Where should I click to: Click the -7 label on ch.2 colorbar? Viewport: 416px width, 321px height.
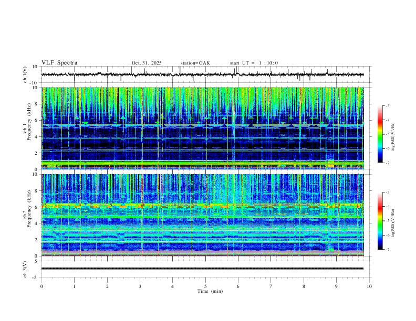[388, 250]
